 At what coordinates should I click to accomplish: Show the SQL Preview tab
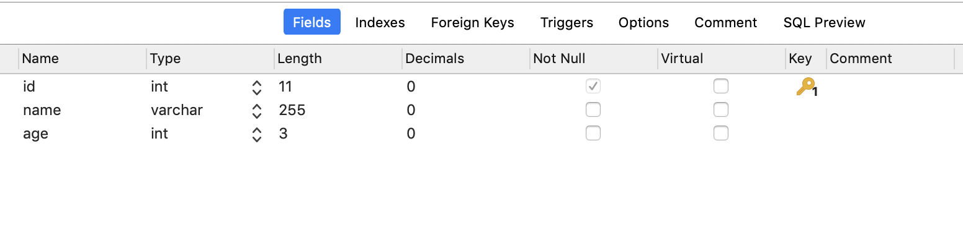coord(824,22)
